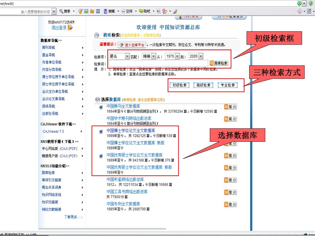Click the door icon next to 退出登录
Image resolution: width=315 pixels, height=236 pixels.
click(70, 27)
